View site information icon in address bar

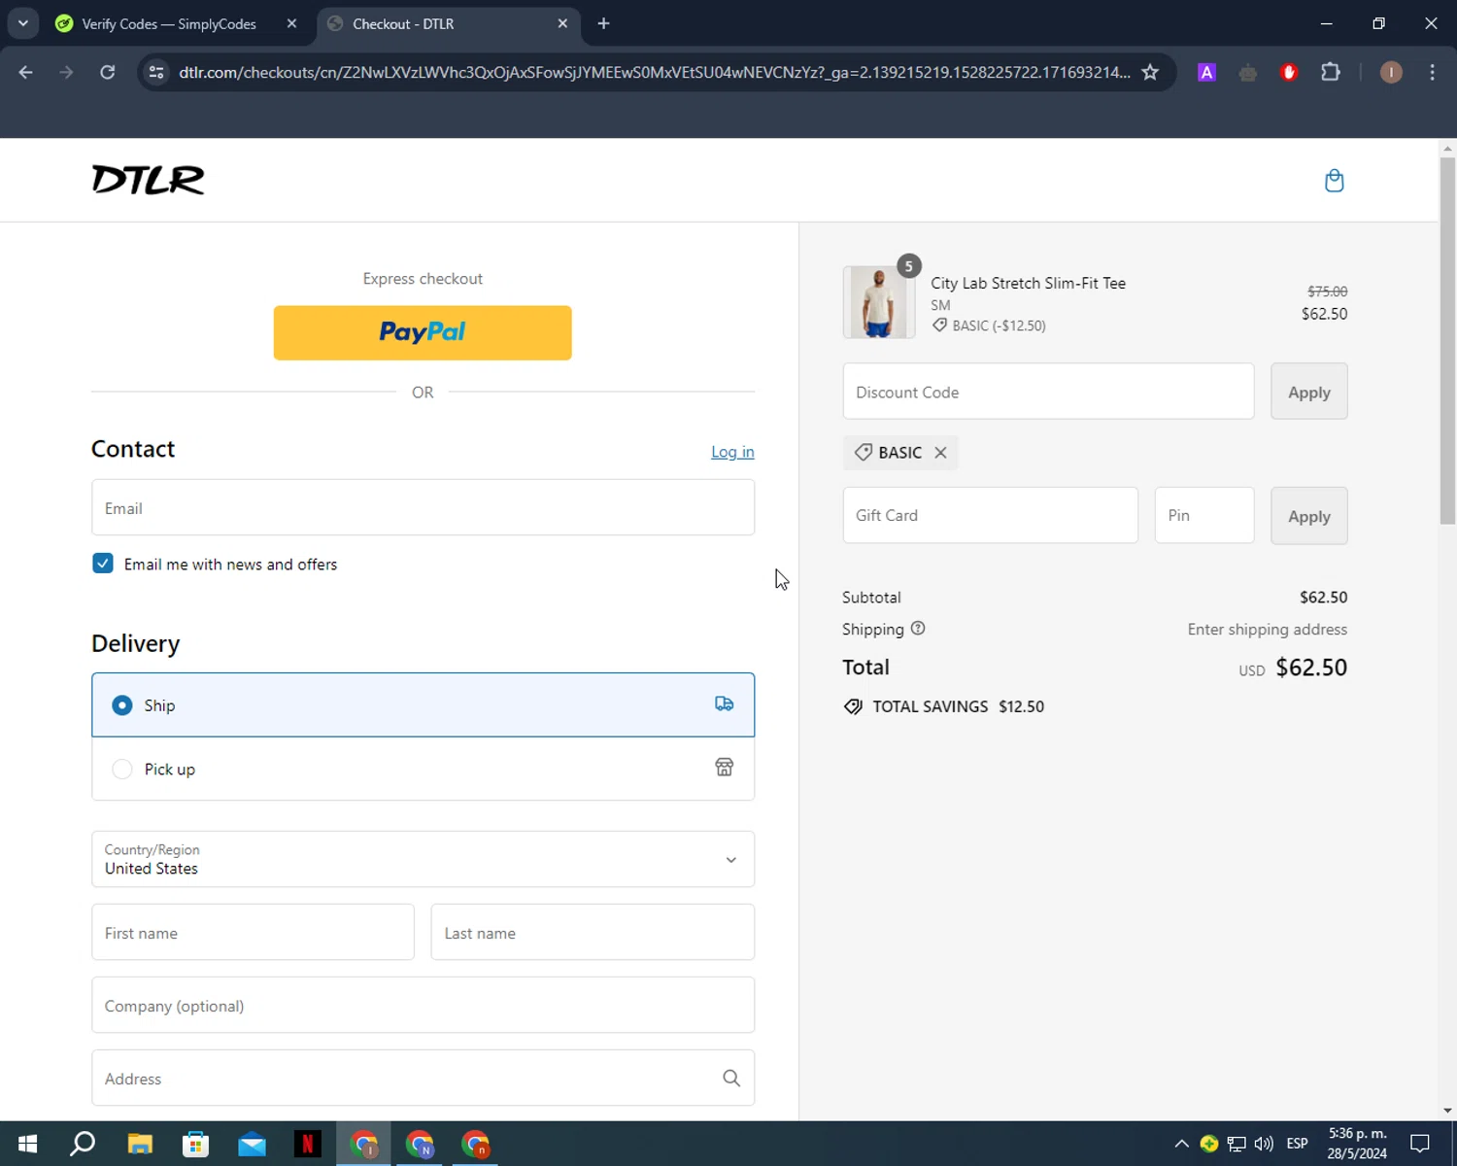click(156, 72)
